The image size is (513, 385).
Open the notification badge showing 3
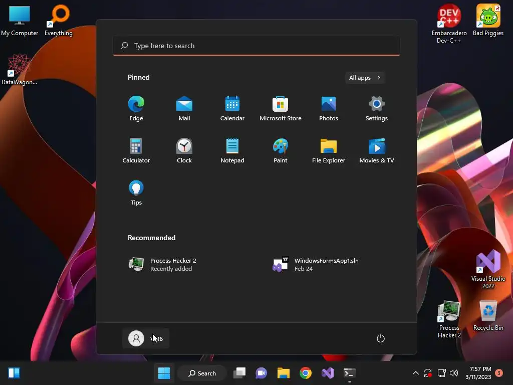[x=499, y=373]
